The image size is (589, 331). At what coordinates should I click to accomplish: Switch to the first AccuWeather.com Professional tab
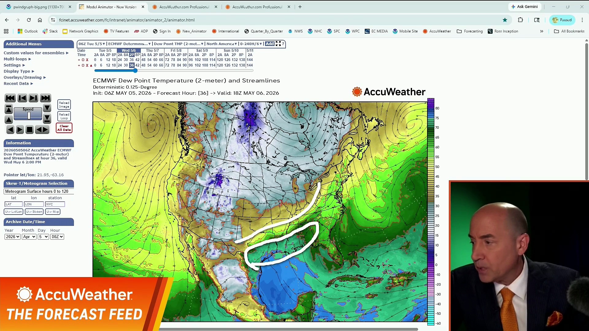[x=185, y=7]
